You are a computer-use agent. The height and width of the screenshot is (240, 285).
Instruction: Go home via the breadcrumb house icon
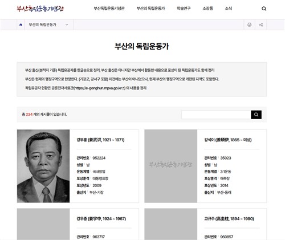point(21,25)
